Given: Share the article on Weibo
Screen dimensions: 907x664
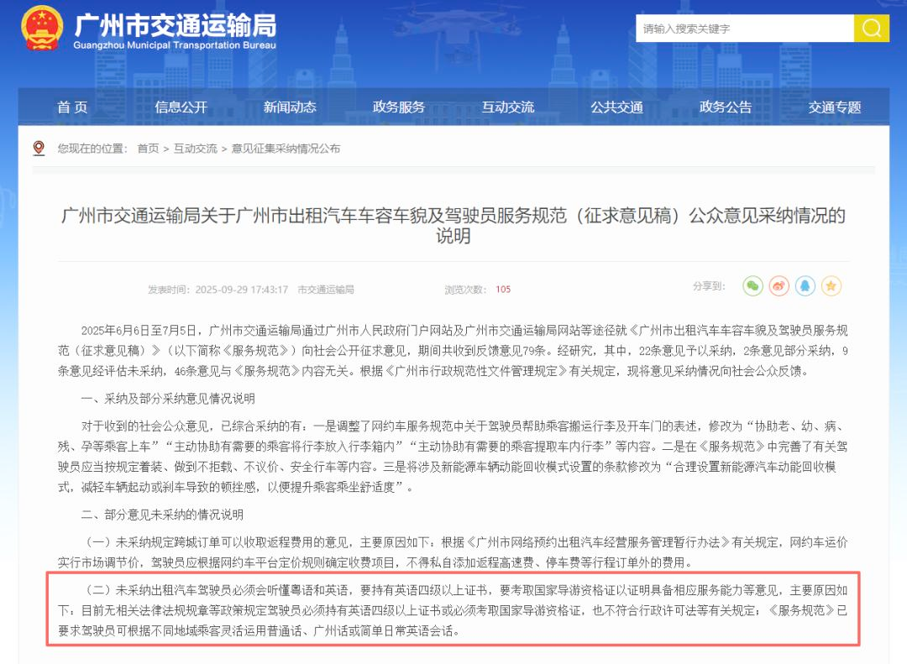Looking at the screenshot, I should [x=779, y=286].
